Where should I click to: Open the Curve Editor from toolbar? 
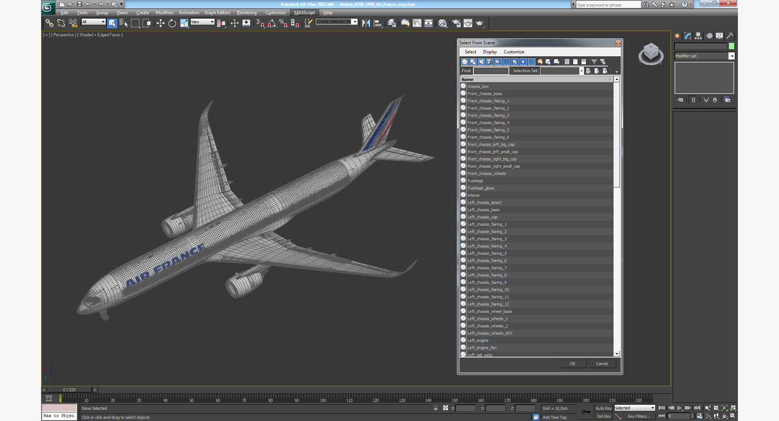pyautogui.click(x=417, y=23)
